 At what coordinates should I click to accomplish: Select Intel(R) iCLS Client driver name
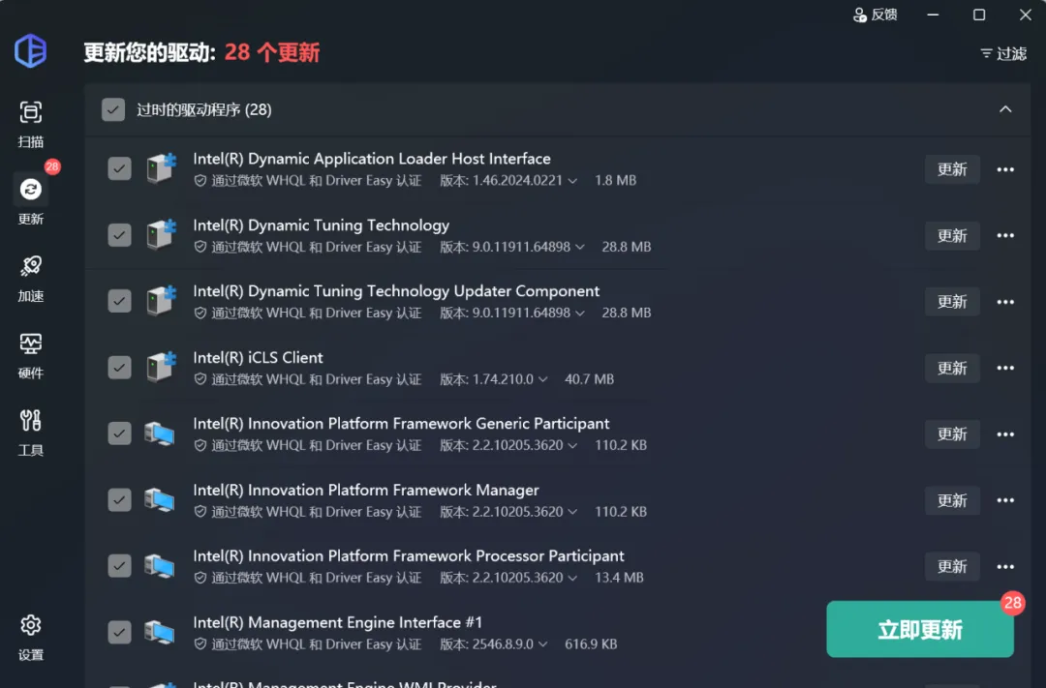coord(259,358)
